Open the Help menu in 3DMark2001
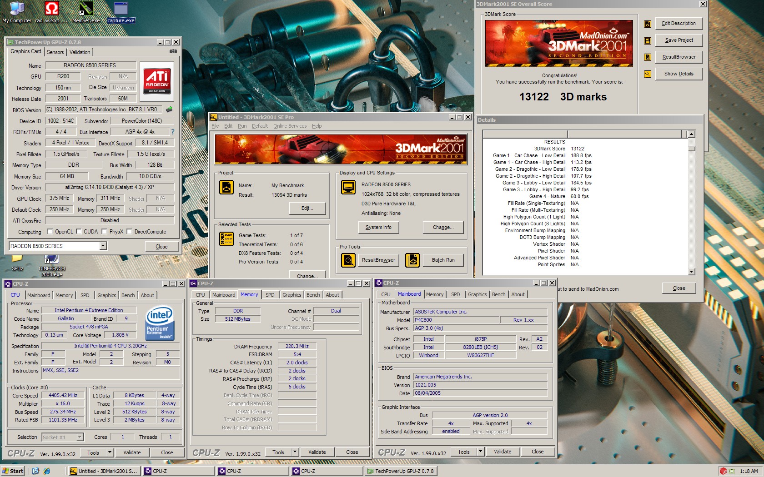The height and width of the screenshot is (477, 764). 317,126
